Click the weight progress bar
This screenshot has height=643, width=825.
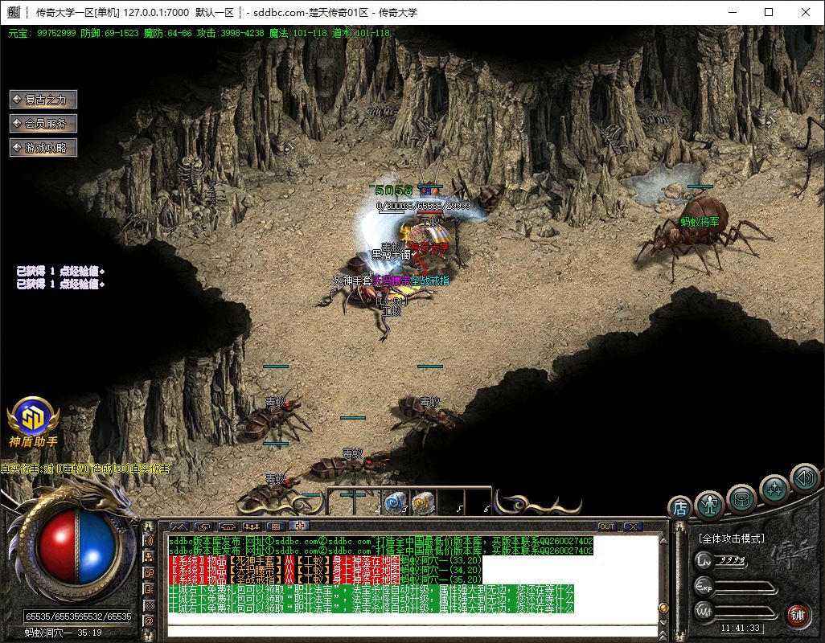click(x=745, y=612)
